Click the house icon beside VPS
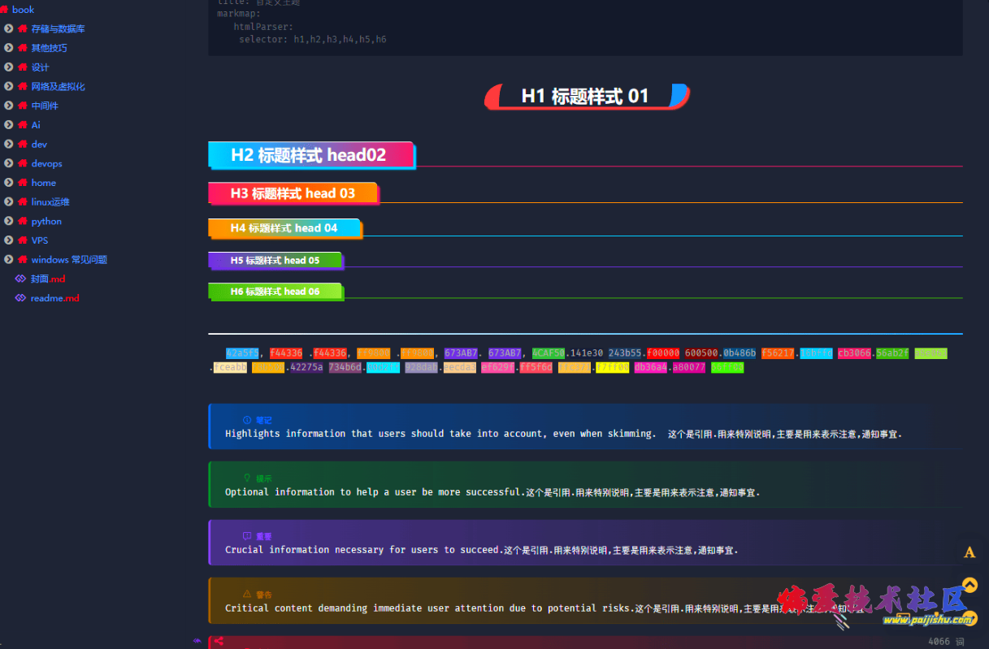Image resolution: width=989 pixels, height=649 pixels. pyautogui.click(x=22, y=240)
